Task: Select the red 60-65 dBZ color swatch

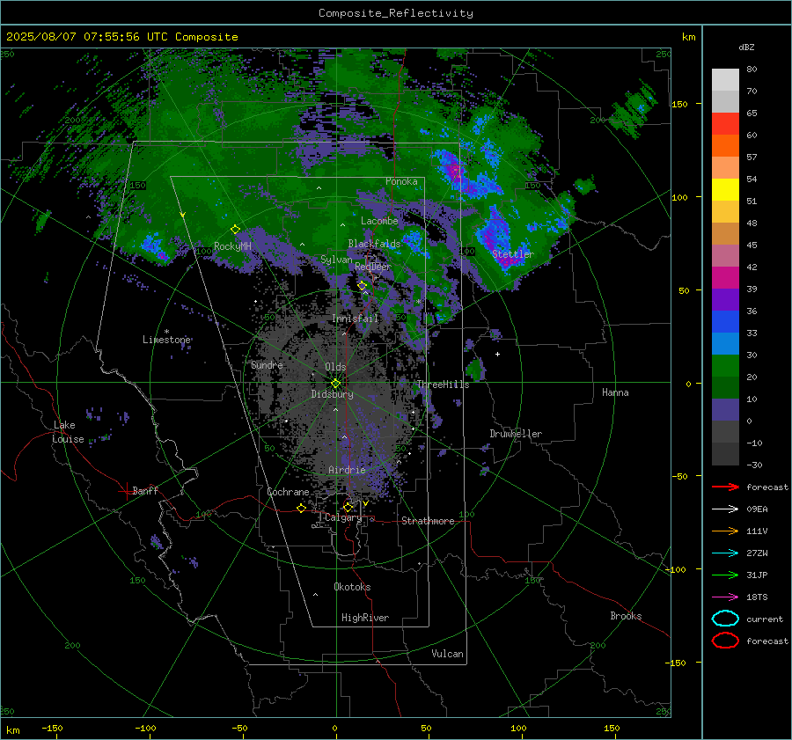Action: point(725,123)
